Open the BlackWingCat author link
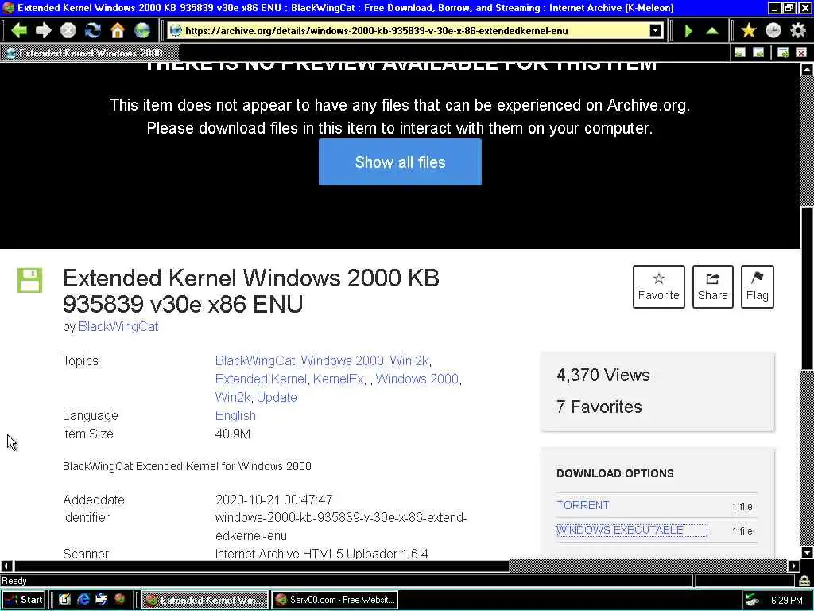814x611 pixels. pyautogui.click(x=118, y=326)
